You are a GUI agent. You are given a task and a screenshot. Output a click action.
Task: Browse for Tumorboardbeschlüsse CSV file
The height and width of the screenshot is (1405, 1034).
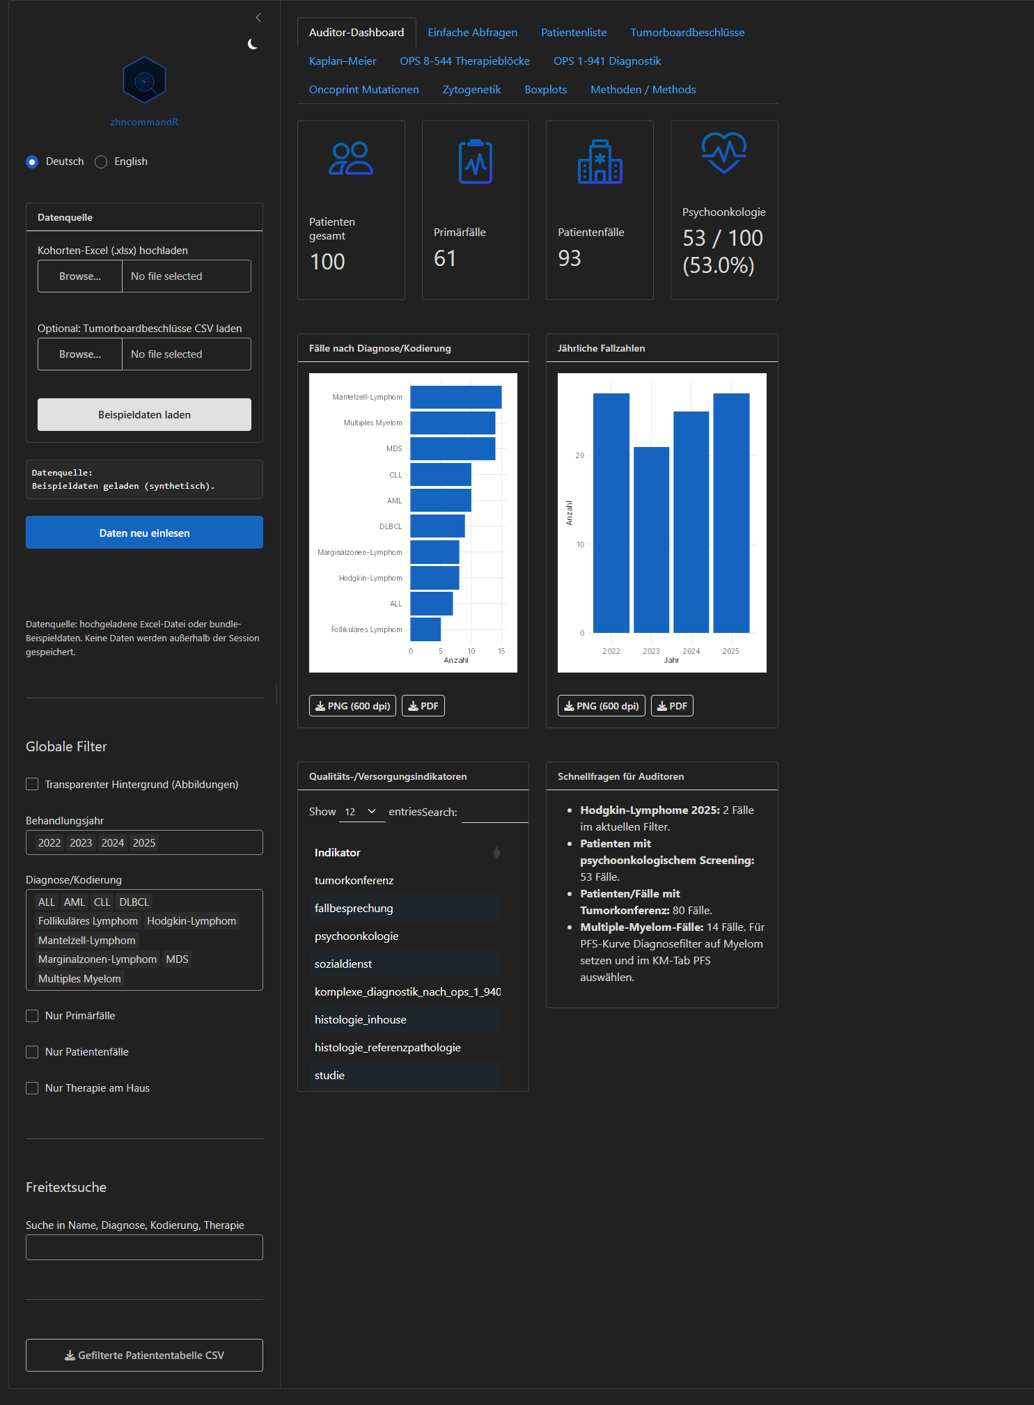(x=80, y=354)
